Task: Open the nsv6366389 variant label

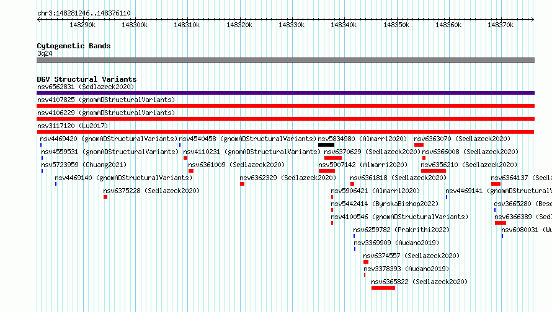Action: pyautogui.click(x=523, y=217)
